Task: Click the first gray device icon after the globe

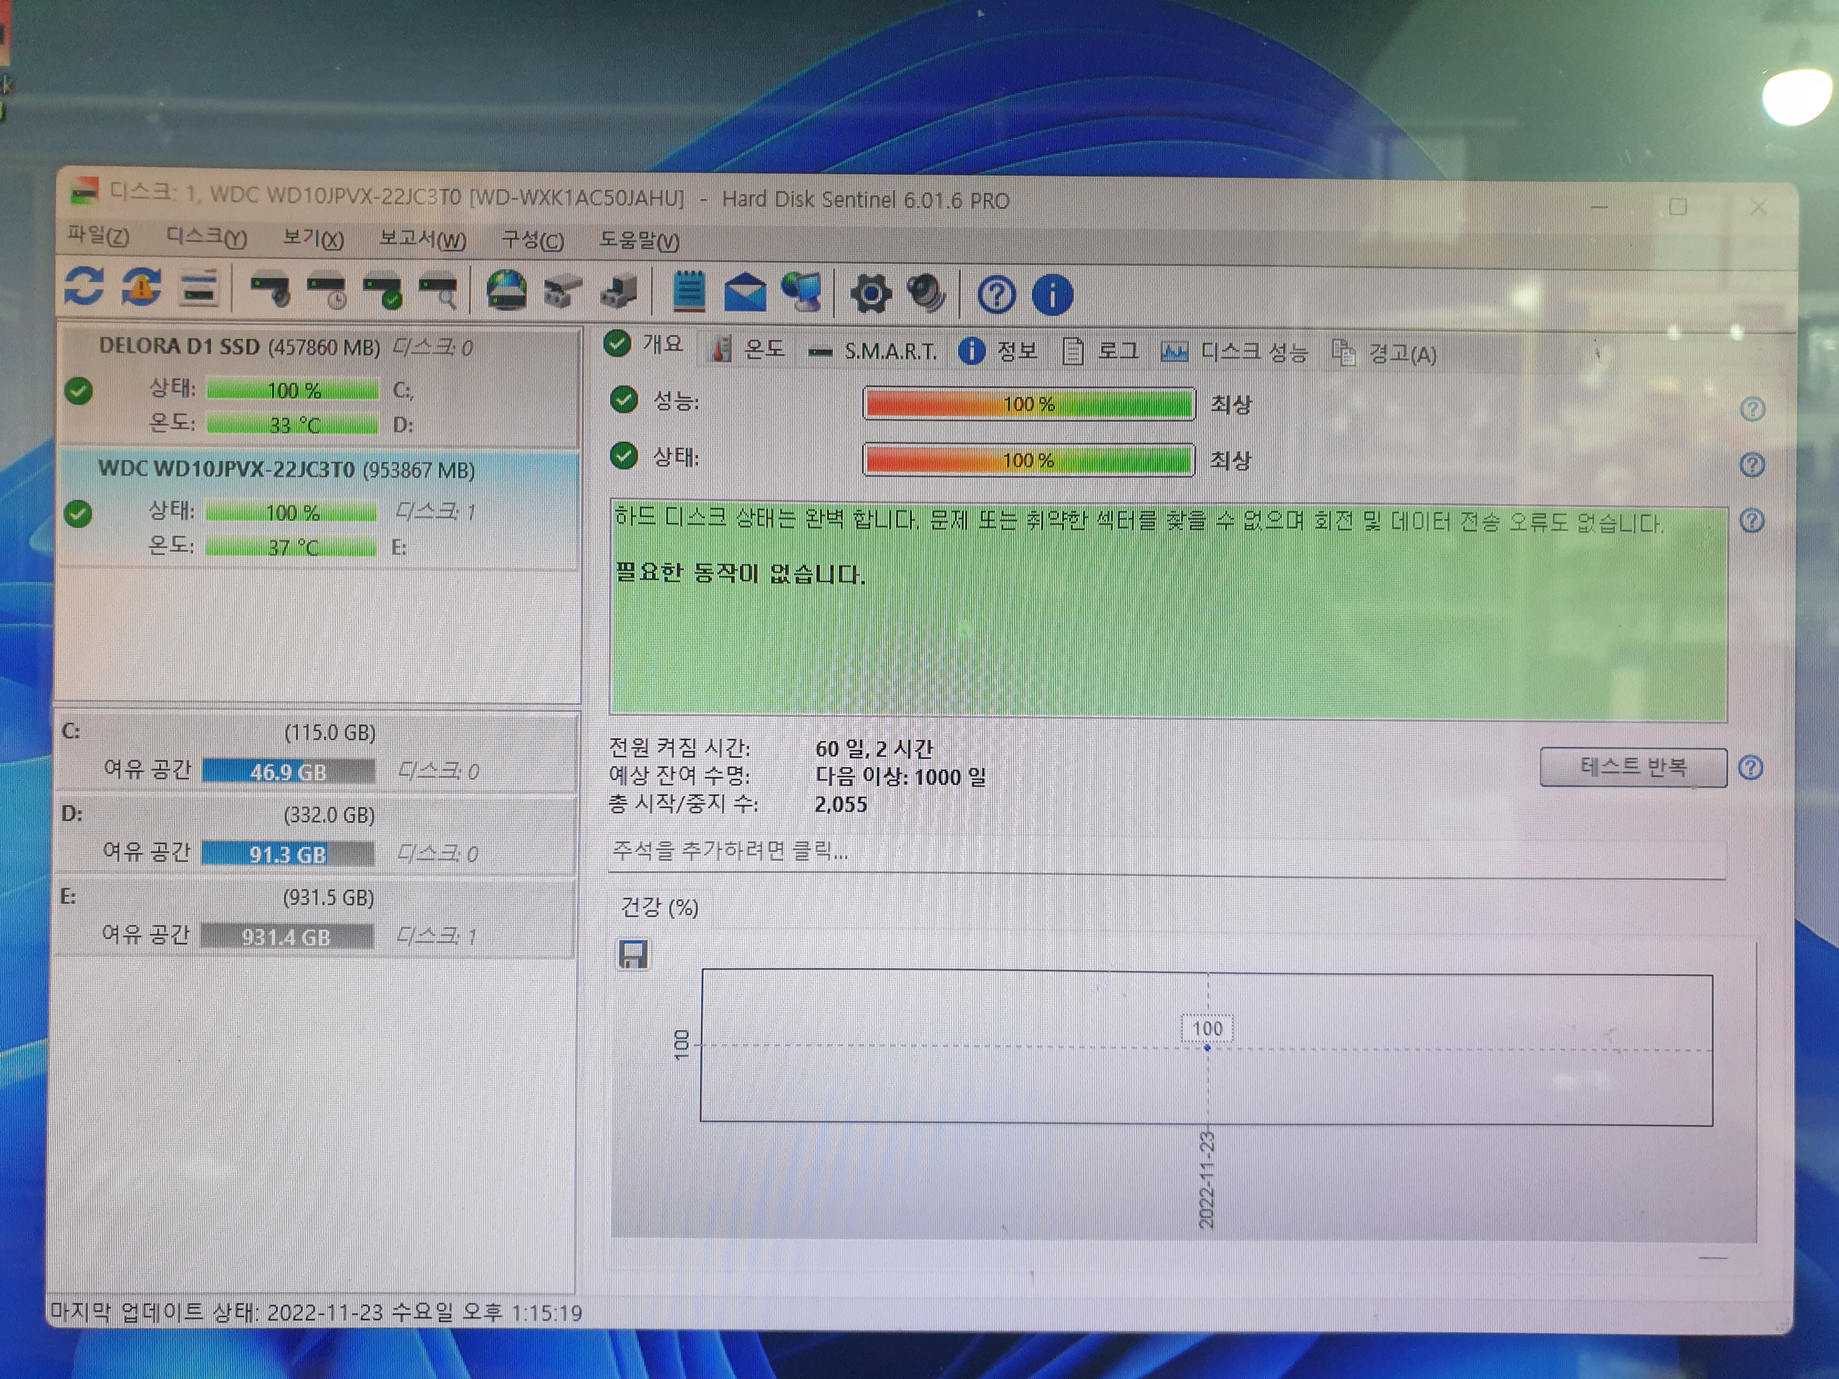Action: [x=563, y=293]
